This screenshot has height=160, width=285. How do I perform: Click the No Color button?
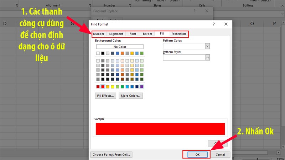120,47
